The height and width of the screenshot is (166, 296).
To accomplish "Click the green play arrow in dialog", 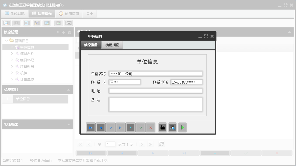I will click(x=182, y=128).
